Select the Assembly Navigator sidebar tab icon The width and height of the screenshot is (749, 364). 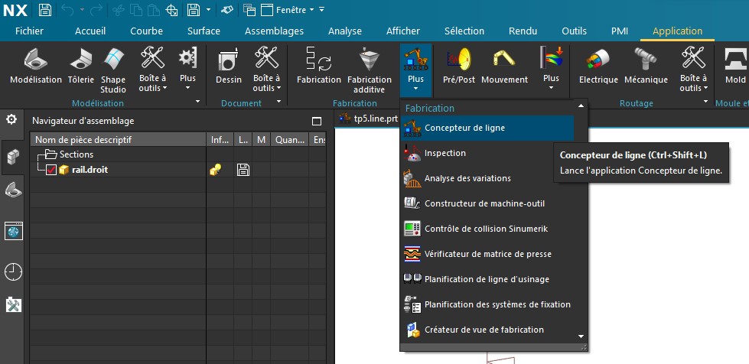tap(13, 157)
